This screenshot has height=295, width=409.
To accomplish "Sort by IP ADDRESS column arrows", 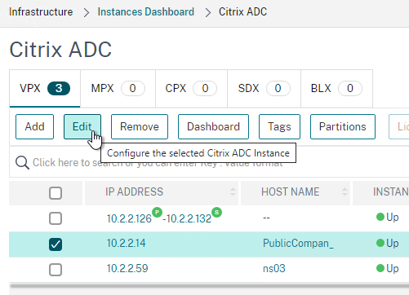I will click(233, 192).
